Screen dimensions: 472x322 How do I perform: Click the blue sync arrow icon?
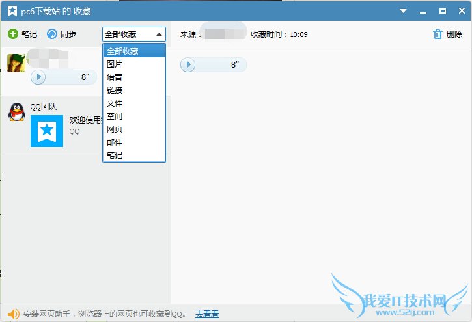[52, 34]
